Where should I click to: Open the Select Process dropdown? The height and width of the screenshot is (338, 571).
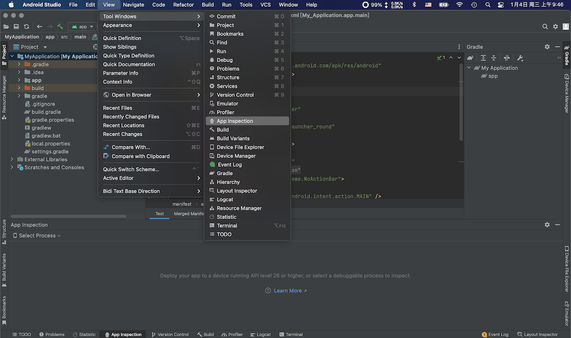coord(37,235)
